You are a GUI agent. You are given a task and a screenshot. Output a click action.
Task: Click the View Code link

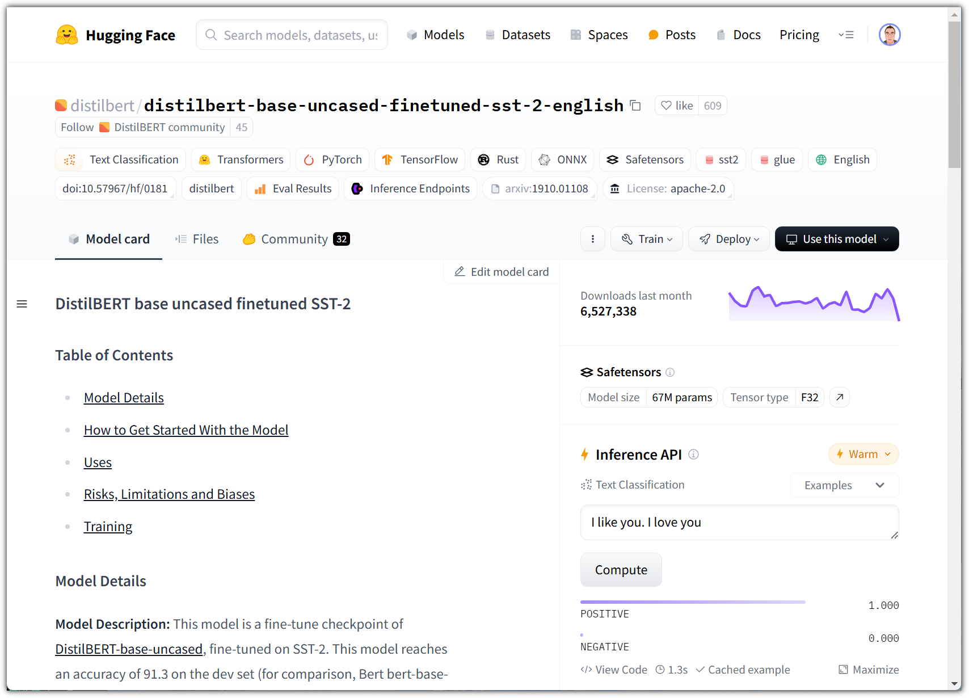[614, 670]
